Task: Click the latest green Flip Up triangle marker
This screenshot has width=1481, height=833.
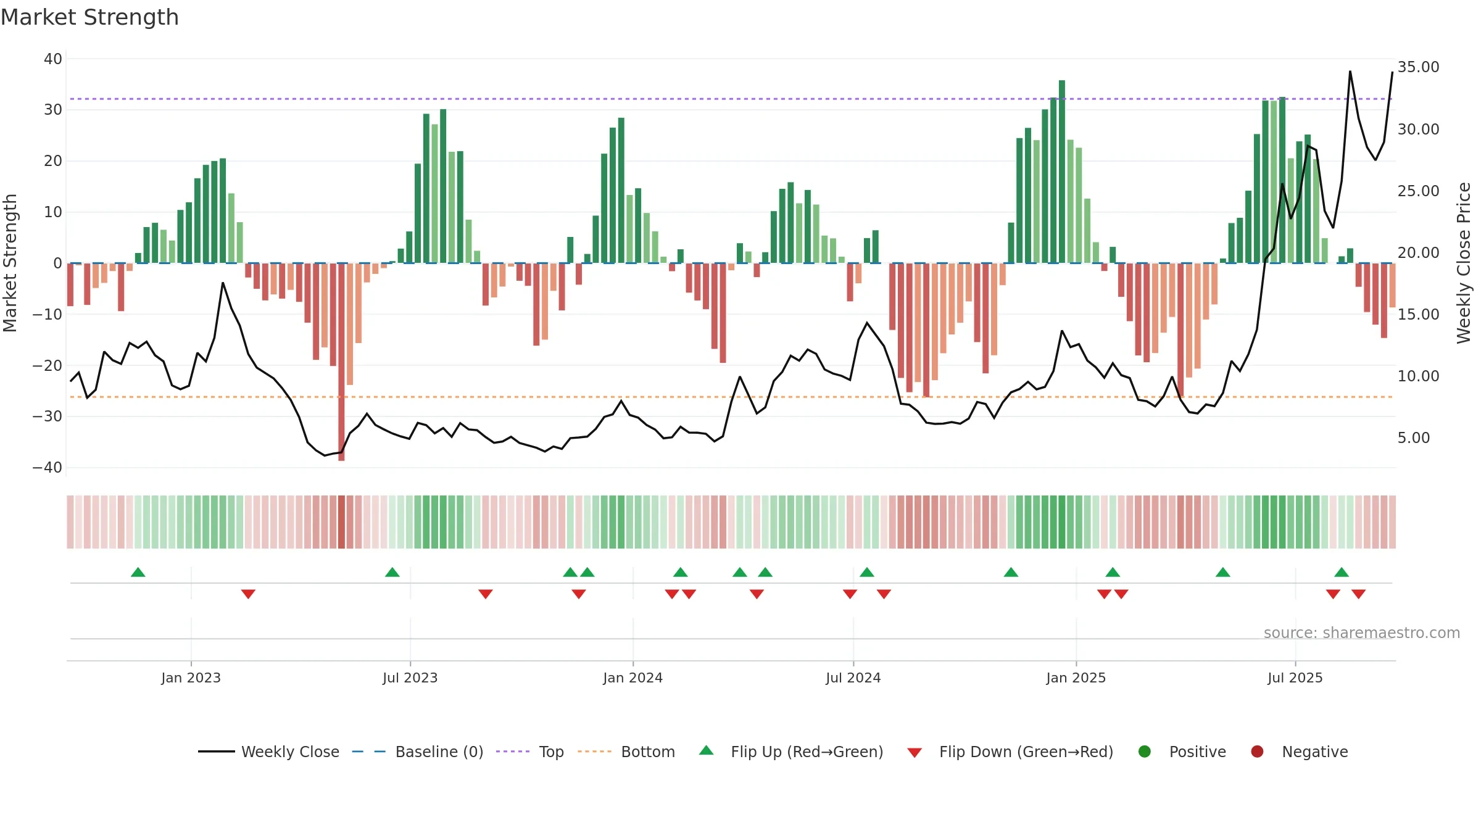Action: [x=1342, y=572]
